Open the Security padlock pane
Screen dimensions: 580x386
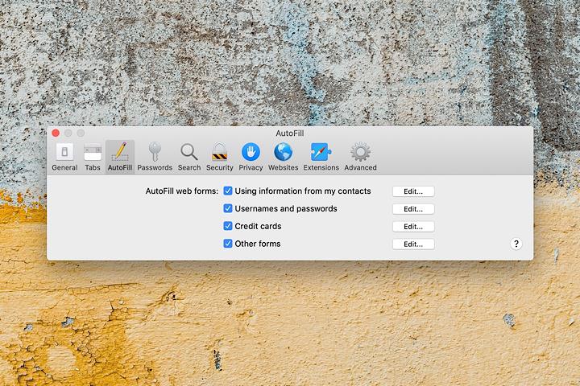pos(219,156)
